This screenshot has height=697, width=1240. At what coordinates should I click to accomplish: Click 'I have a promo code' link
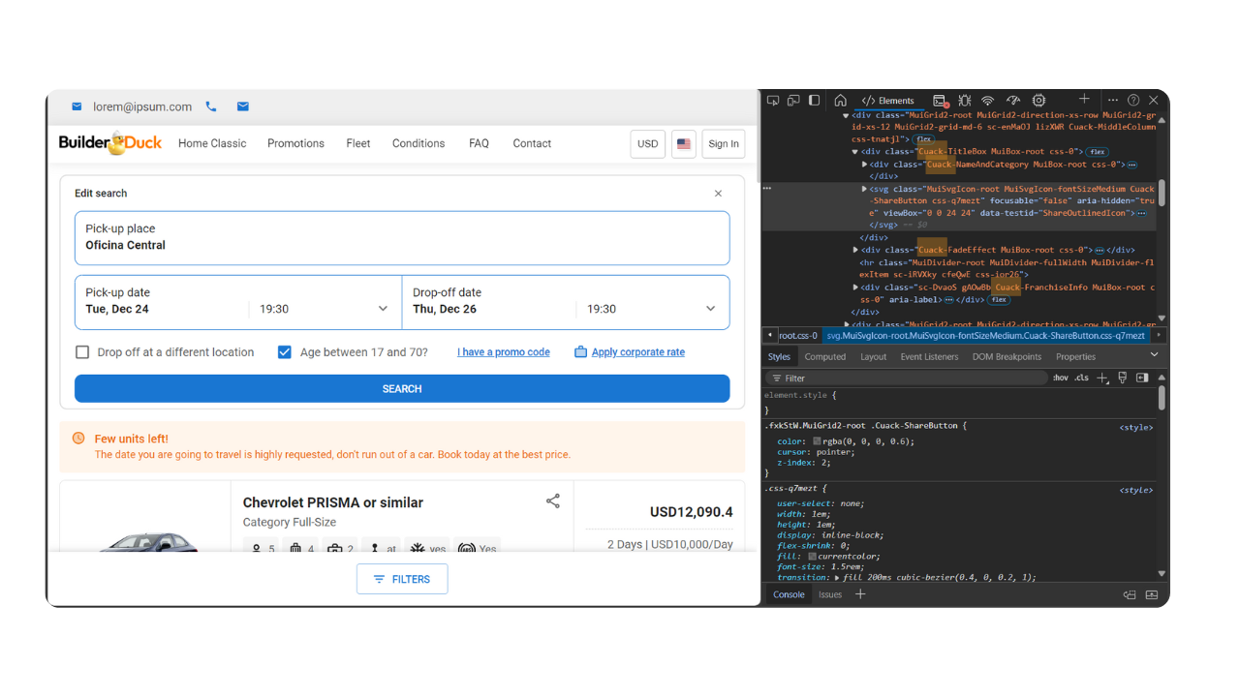[x=503, y=352]
